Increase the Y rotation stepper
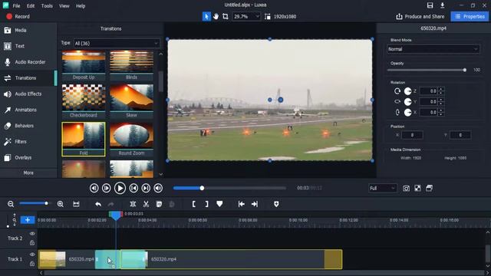The height and width of the screenshot is (276, 491). 441,100
